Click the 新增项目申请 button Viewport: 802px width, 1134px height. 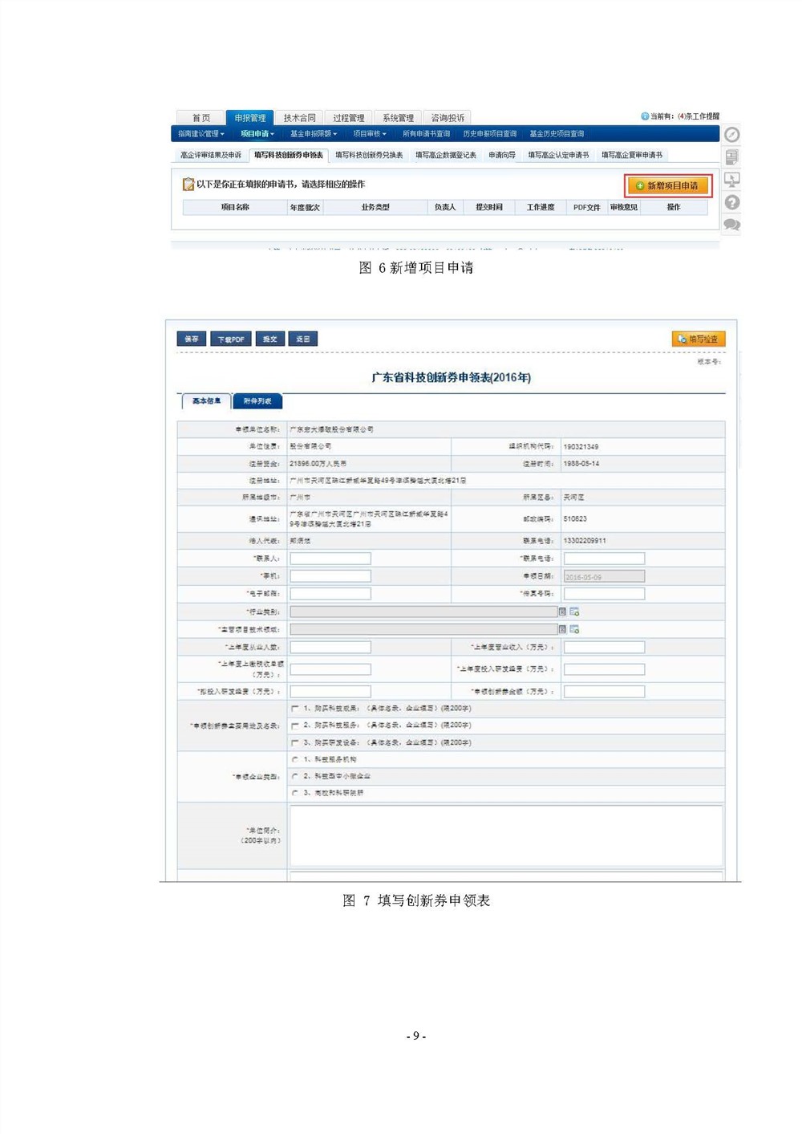pyautogui.click(x=667, y=186)
